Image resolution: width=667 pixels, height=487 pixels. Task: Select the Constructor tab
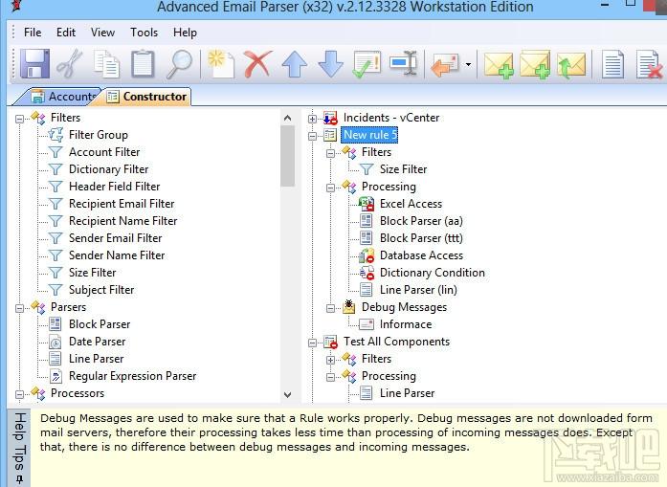(147, 97)
